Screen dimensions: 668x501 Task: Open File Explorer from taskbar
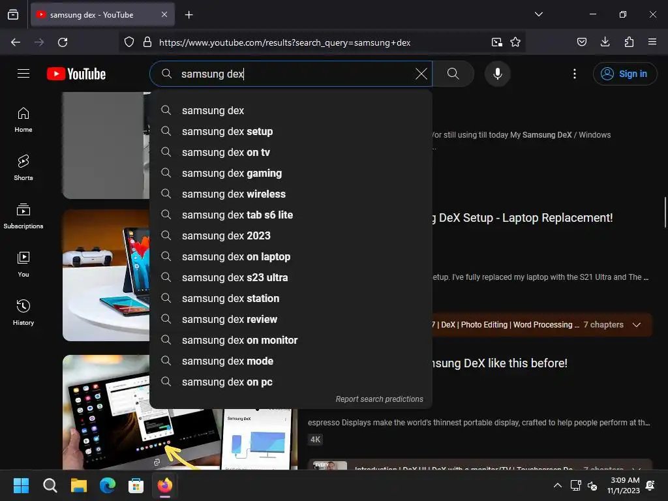pyautogui.click(x=79, y=485)
